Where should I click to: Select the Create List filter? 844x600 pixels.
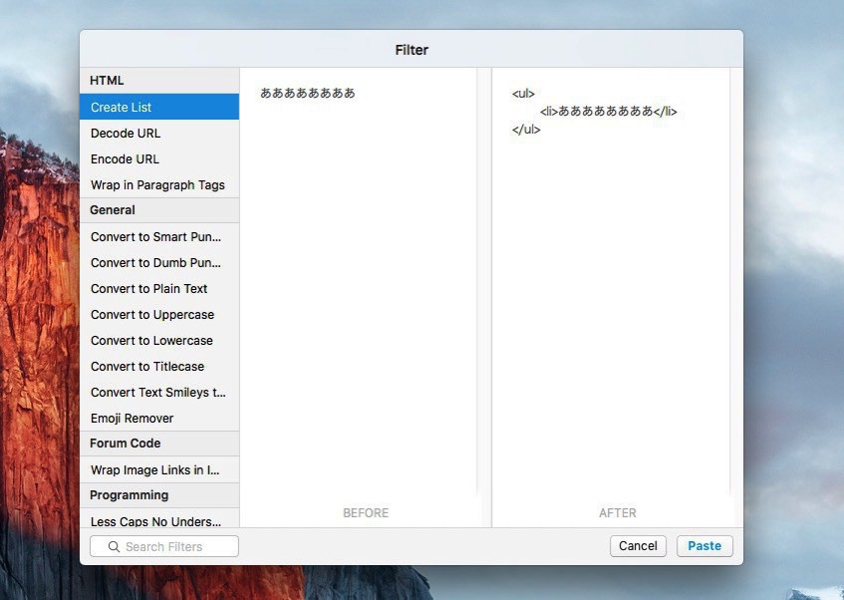(x=159, y=107)
